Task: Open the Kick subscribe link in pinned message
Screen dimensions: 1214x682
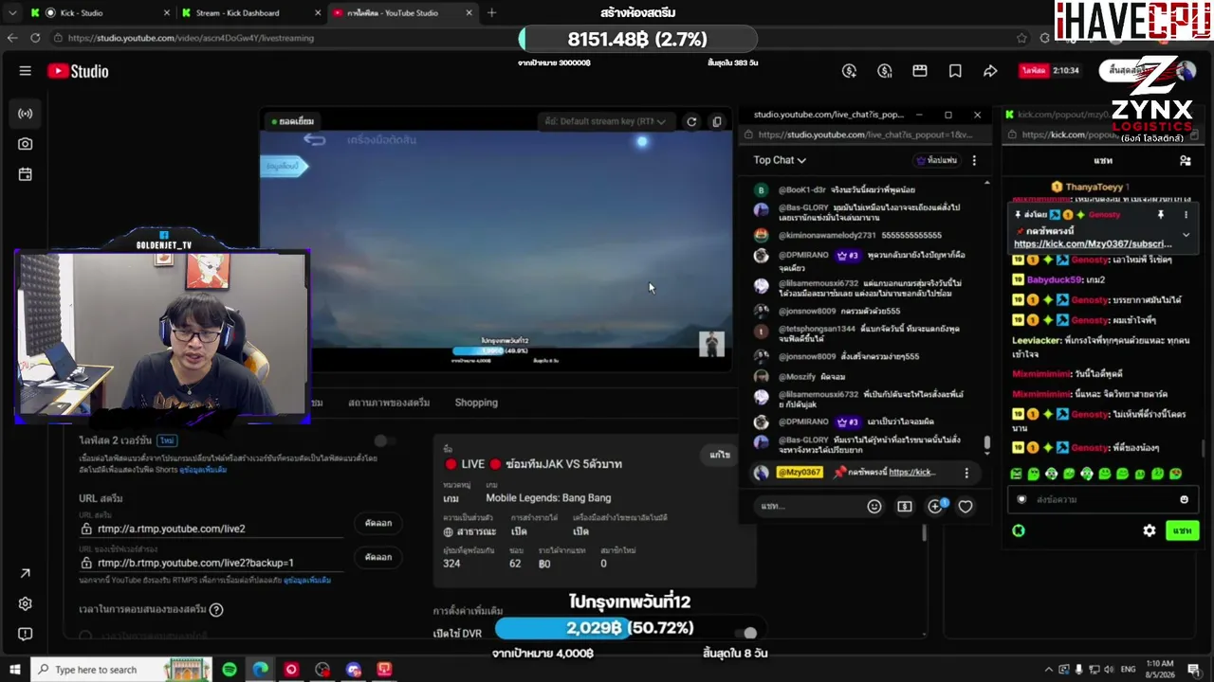Action: 1093,244
